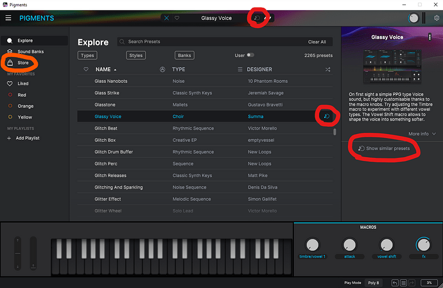The height and width of the screenshot is (288, 443).
Task: Like the Glassy Voice preset via top-bar heart
Action: [177, 18]
